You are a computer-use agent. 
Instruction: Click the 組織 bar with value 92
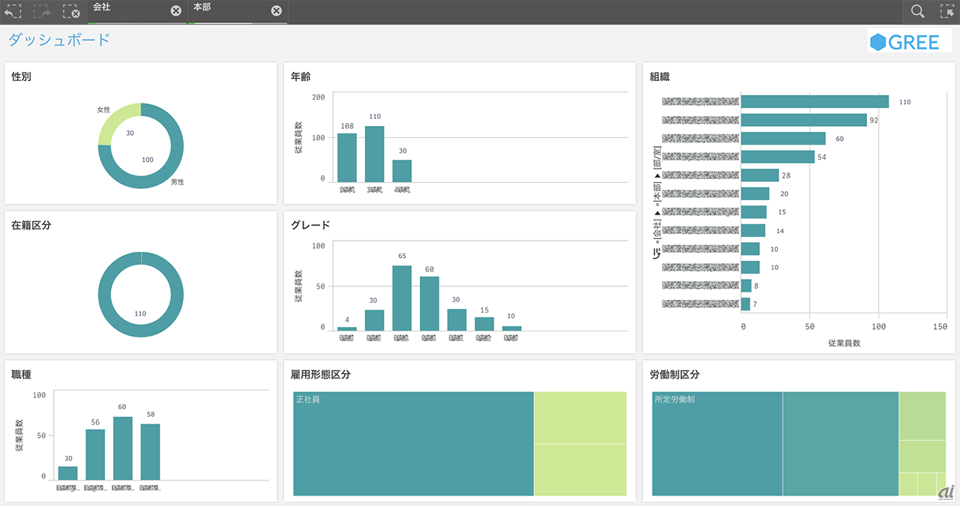click(x=803, y=120)
